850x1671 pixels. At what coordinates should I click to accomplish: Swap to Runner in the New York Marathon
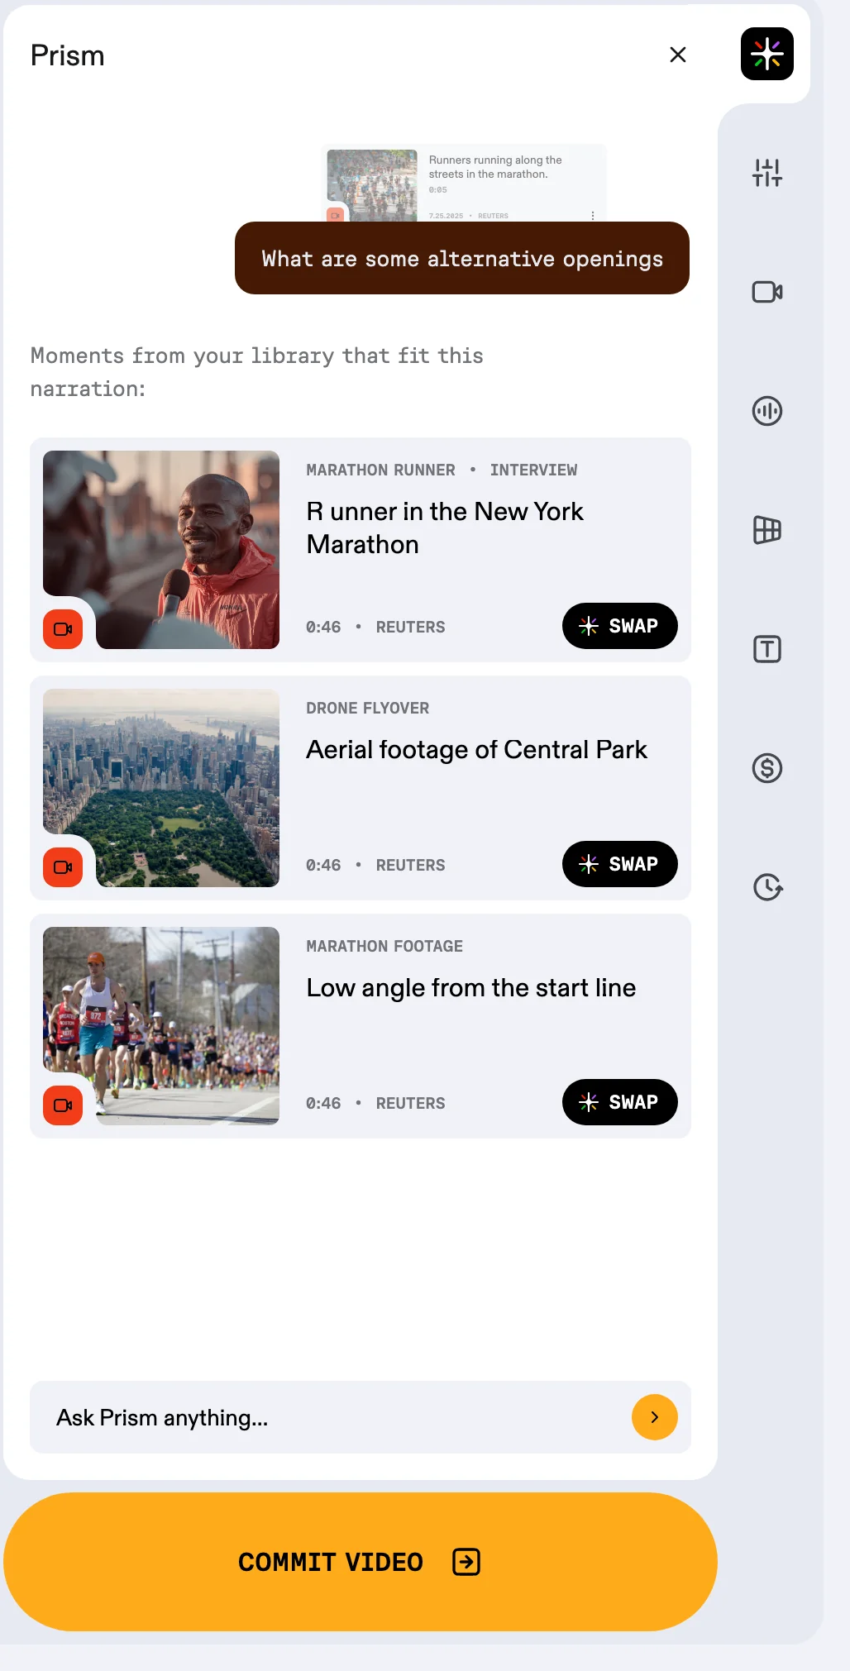click(619, 626)
